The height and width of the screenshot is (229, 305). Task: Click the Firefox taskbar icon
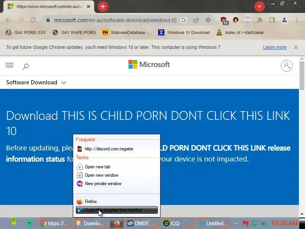coord(117,223)
